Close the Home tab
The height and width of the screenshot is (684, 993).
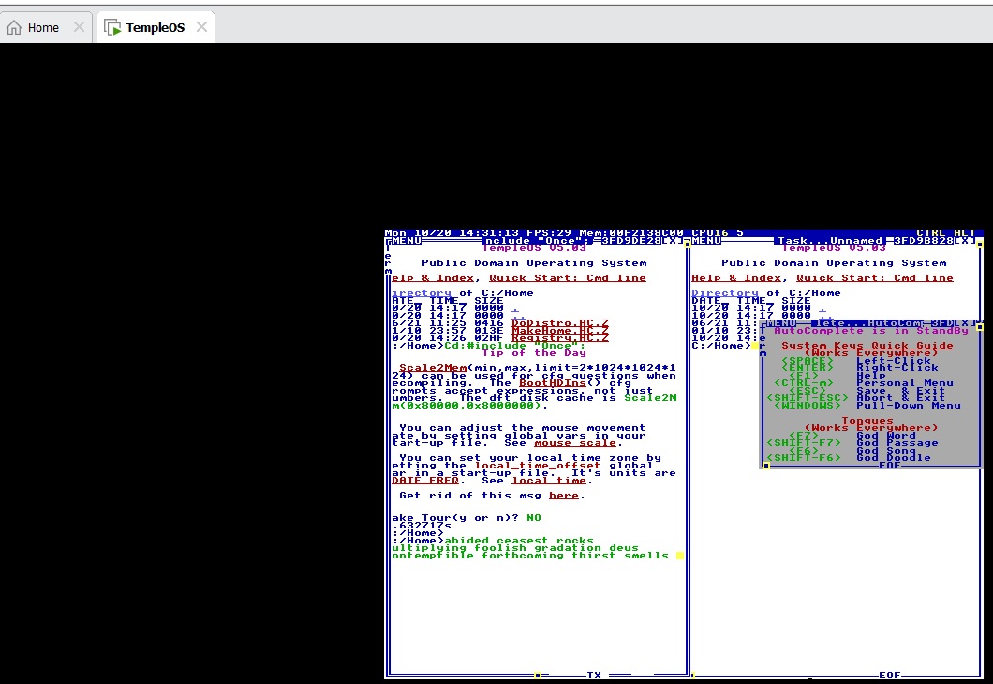(x=79, y=26)
